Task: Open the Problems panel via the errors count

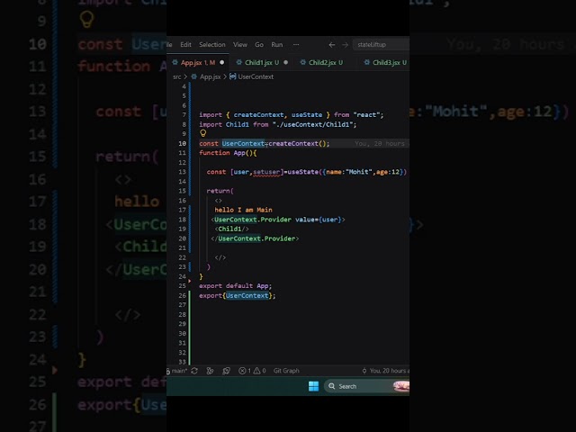Action: [x=245, y=371]
